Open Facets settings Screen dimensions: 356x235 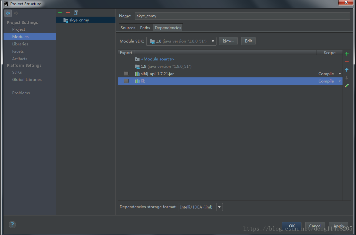click(18, 51)
